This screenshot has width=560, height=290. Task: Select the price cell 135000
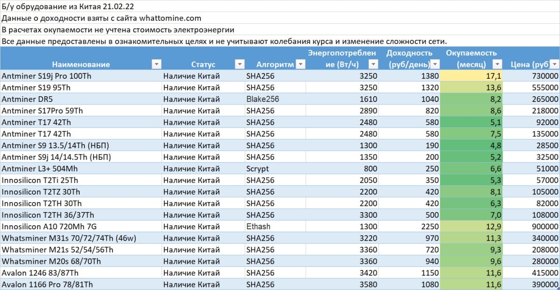pyautogui.click(x=531, y=134)
